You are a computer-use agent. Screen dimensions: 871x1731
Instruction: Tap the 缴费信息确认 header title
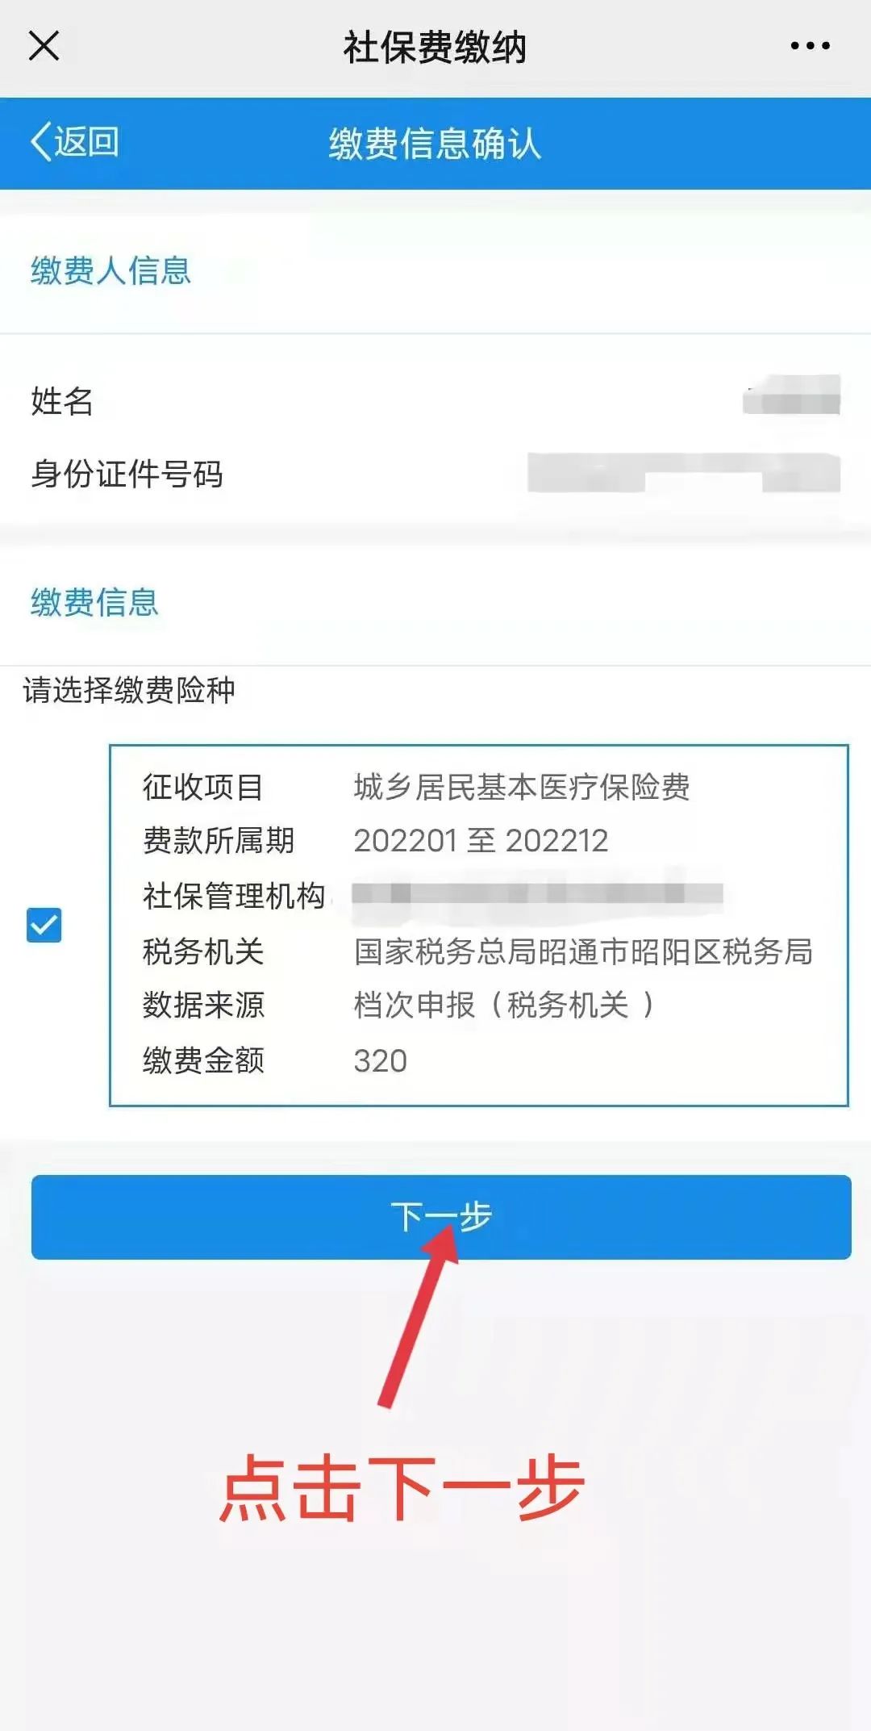pyautogui.click(x=435, y=144)
